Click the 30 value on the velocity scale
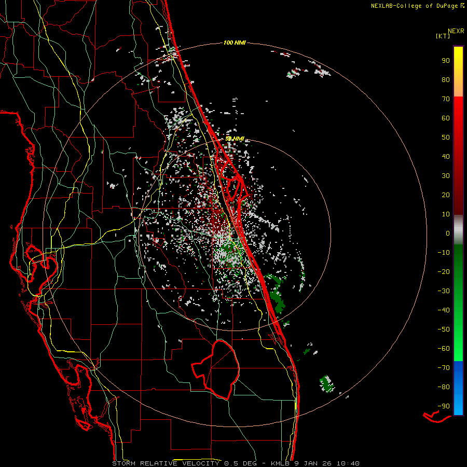 [446, 176]
